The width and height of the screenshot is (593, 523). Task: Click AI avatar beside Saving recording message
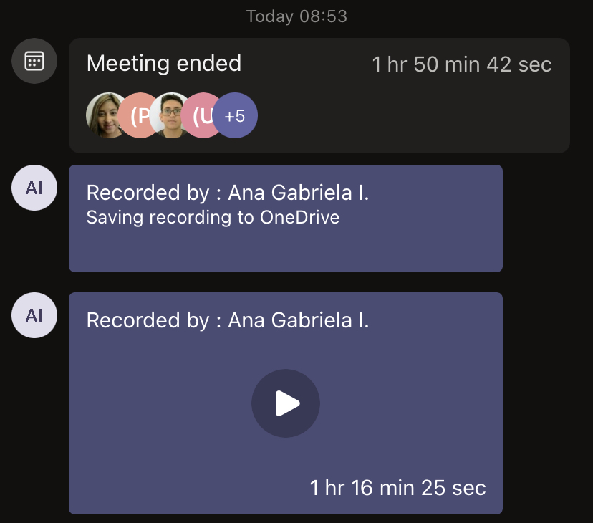(34, 188)
